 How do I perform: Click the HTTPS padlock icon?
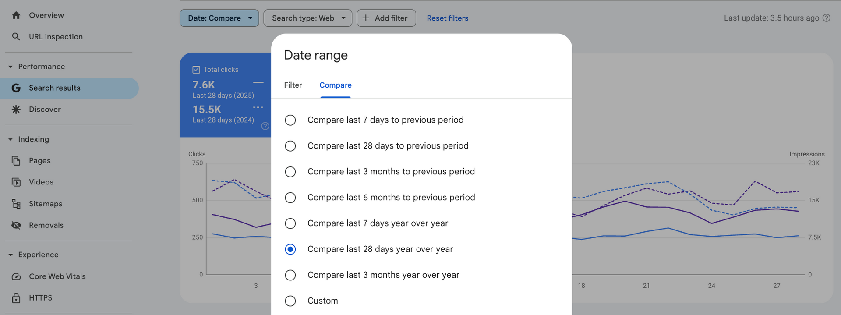coord(16,298)
